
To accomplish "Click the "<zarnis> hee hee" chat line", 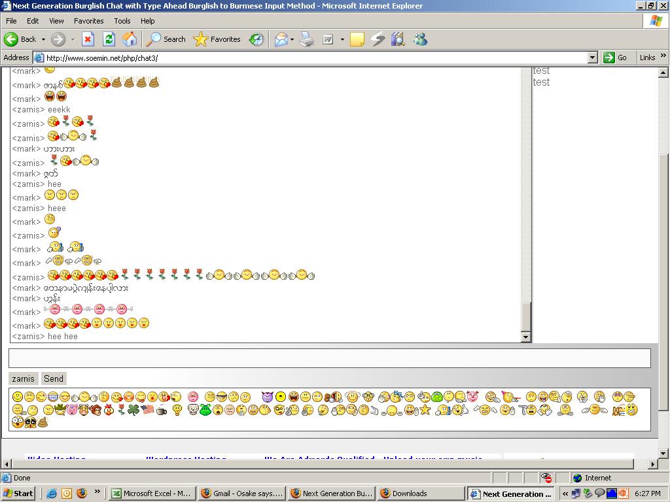I will (45, 337).
